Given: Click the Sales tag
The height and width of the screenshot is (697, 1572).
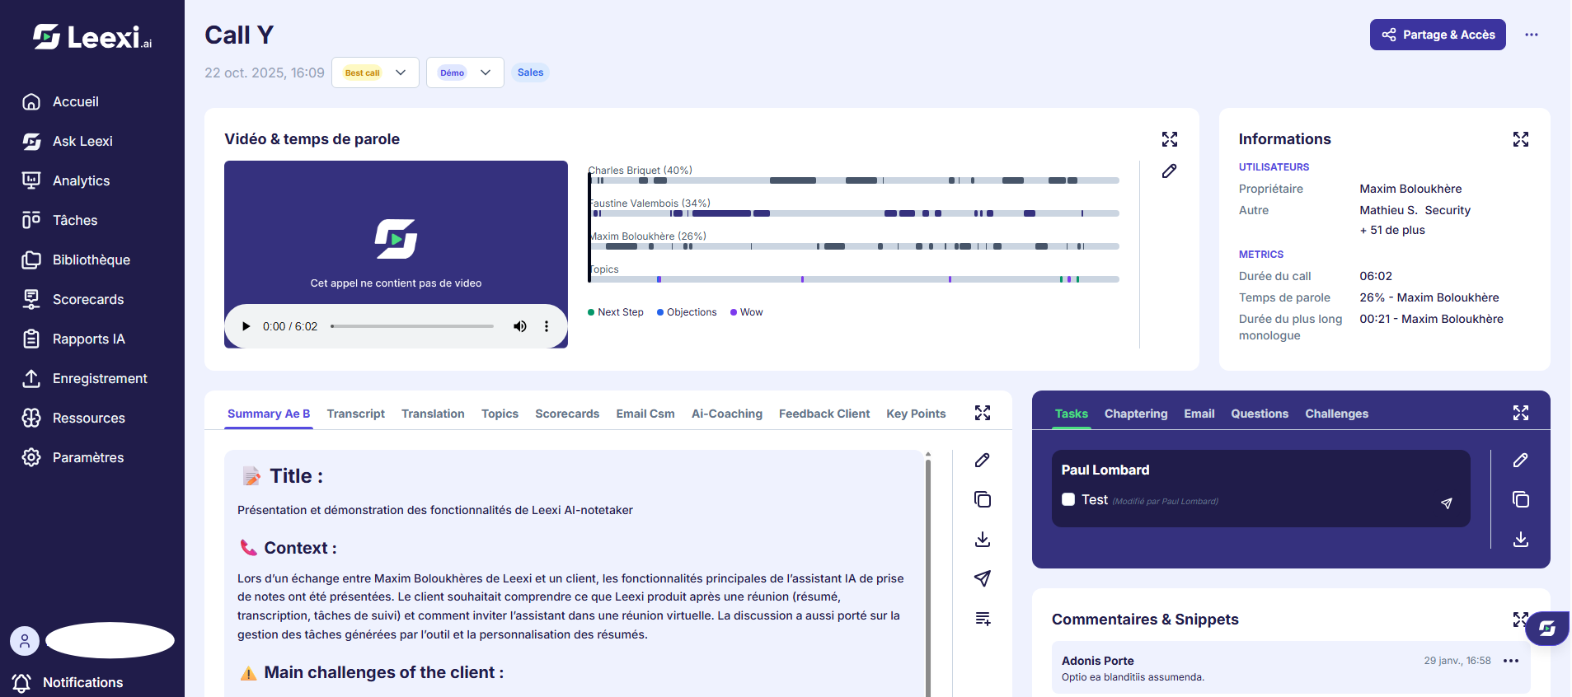Looking at the screenshot, I should 530,73.
